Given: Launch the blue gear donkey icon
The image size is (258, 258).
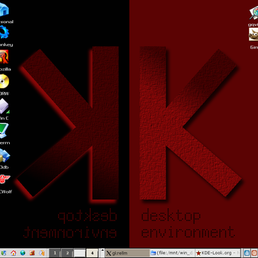Looking at the screenshot, I should [x=4, y=32].
